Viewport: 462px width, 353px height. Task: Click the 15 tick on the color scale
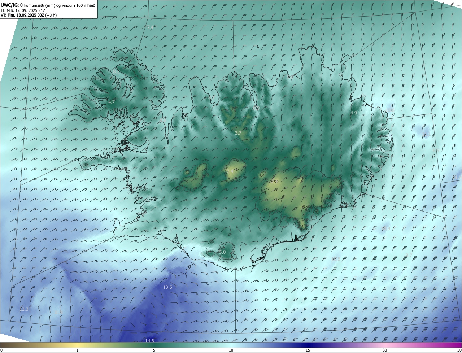coord(308,350)
